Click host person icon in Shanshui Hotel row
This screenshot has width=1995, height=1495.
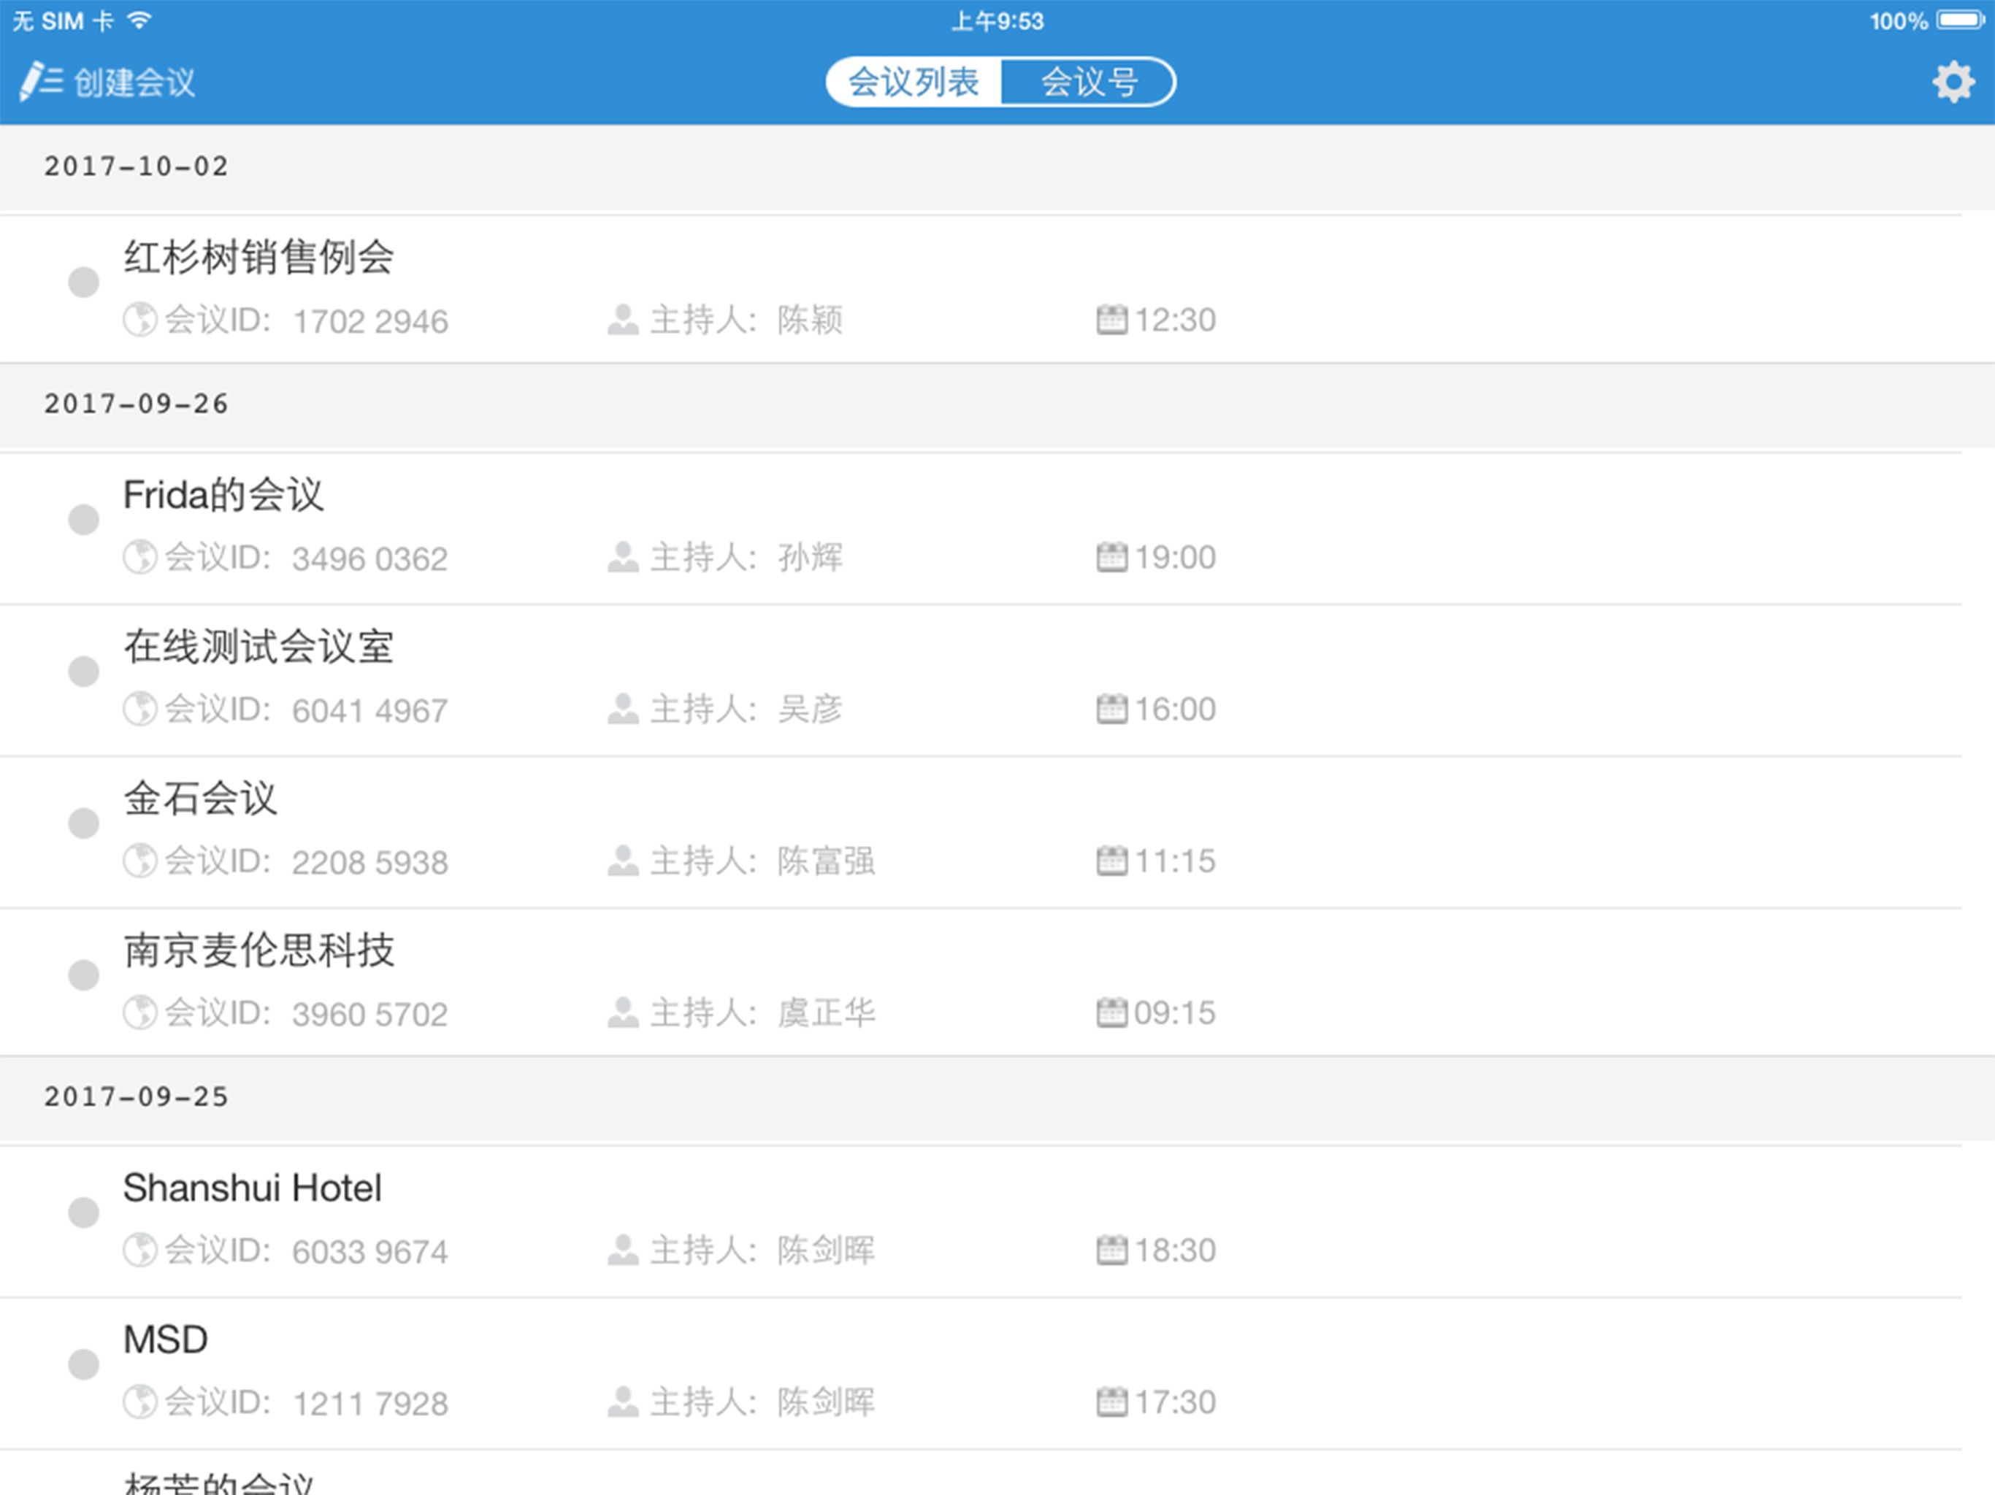(x=623, y=1250)
